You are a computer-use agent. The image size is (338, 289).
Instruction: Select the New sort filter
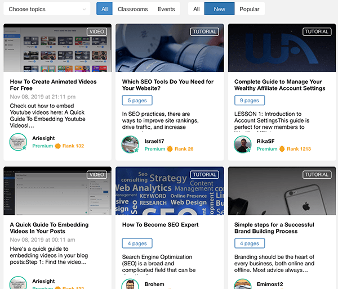coord(220,9)
